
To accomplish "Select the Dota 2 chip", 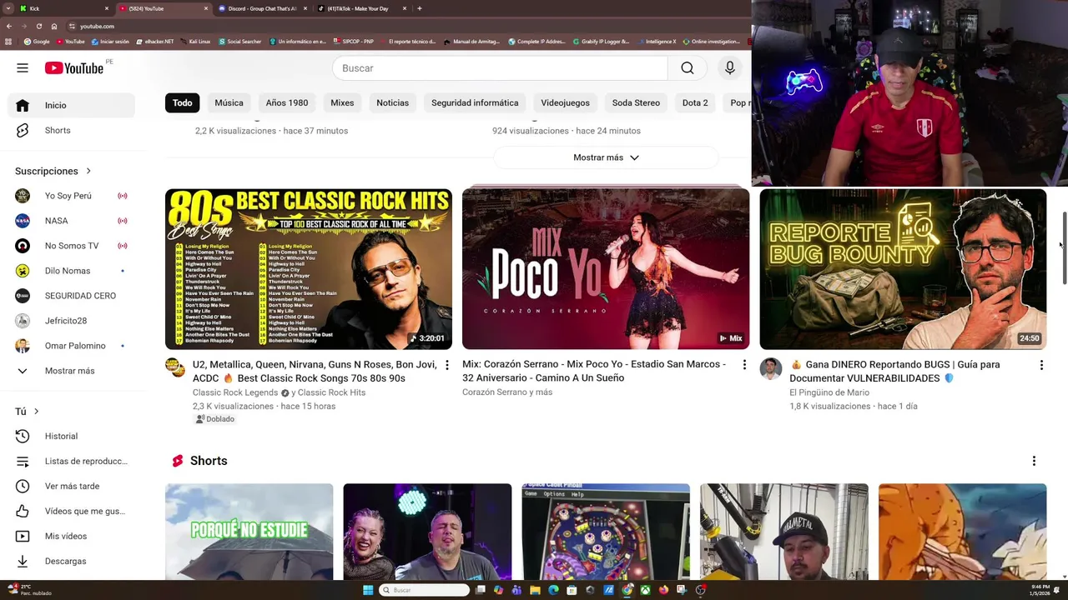I will 695,102.
